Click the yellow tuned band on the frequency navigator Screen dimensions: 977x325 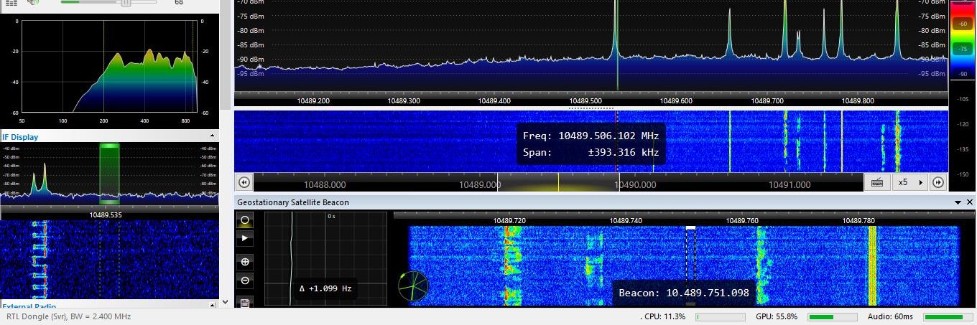(557, 183)
